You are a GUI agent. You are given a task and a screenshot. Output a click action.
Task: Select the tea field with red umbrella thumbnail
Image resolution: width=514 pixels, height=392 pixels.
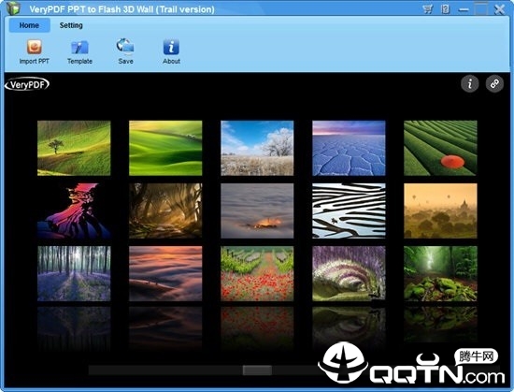pos(440,148)
